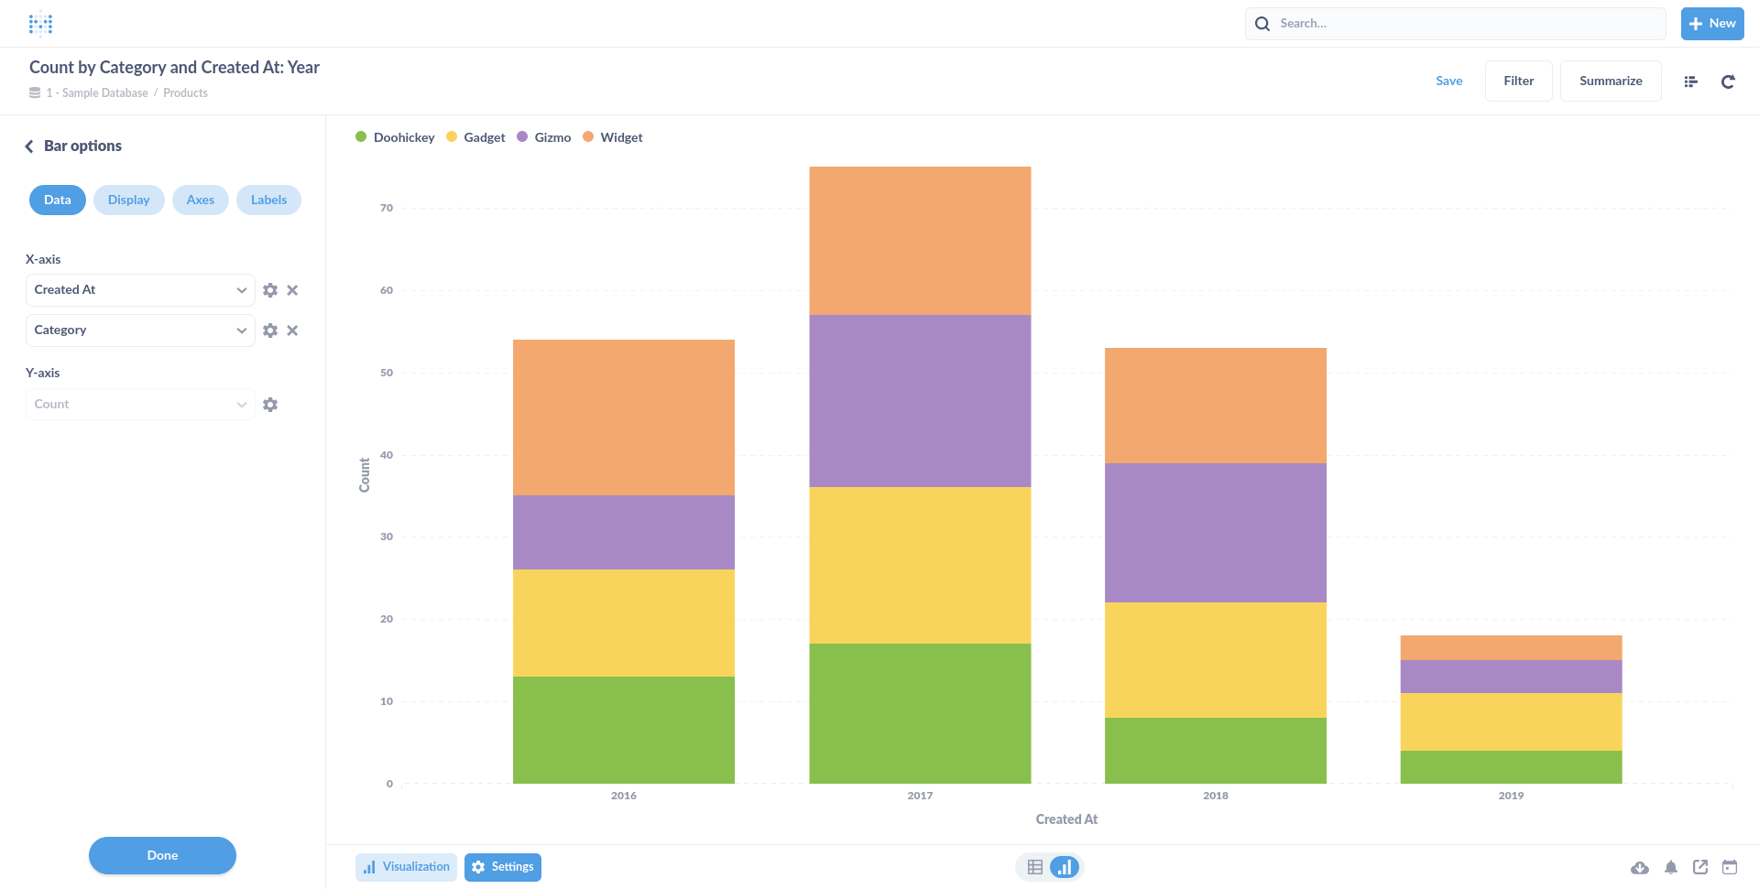Remove the Category series with X icon
This screenshot has height=889, width=1759.
pyautogui.click(x=292, y=331)
